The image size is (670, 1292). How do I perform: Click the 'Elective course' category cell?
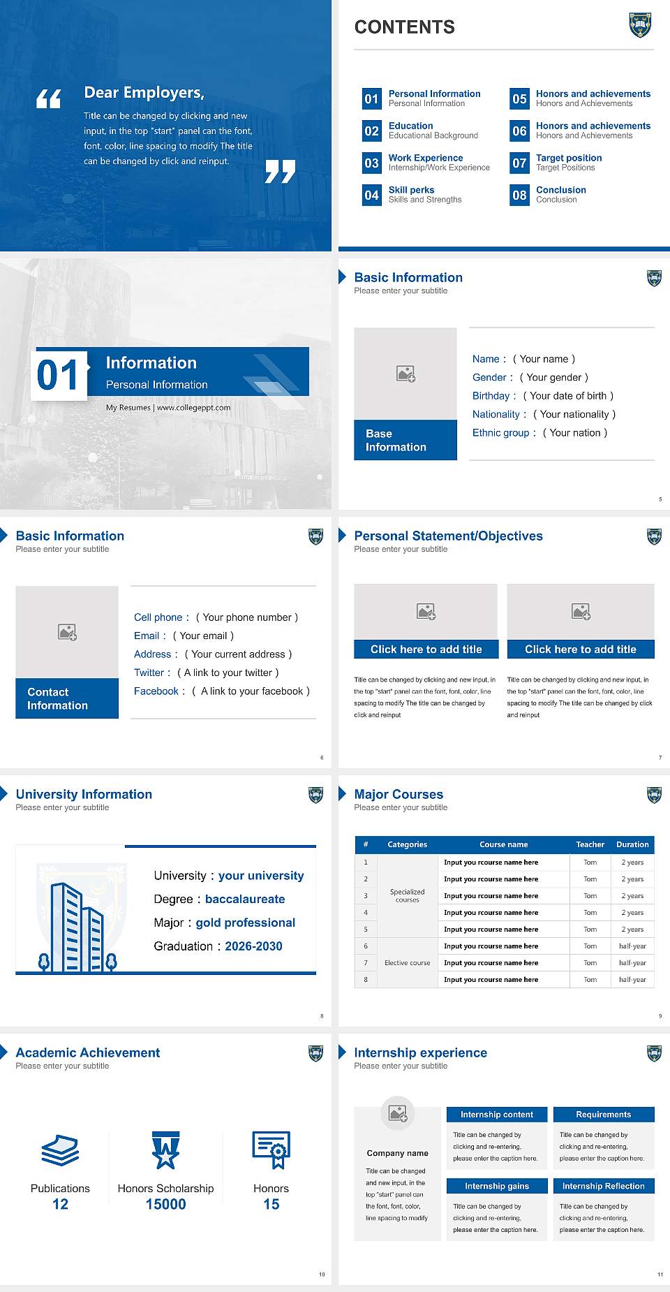coord(408,962)
